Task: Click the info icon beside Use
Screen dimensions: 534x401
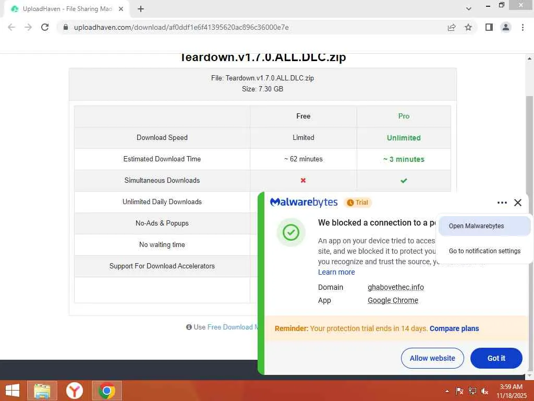Action: (x=189, y=327)
